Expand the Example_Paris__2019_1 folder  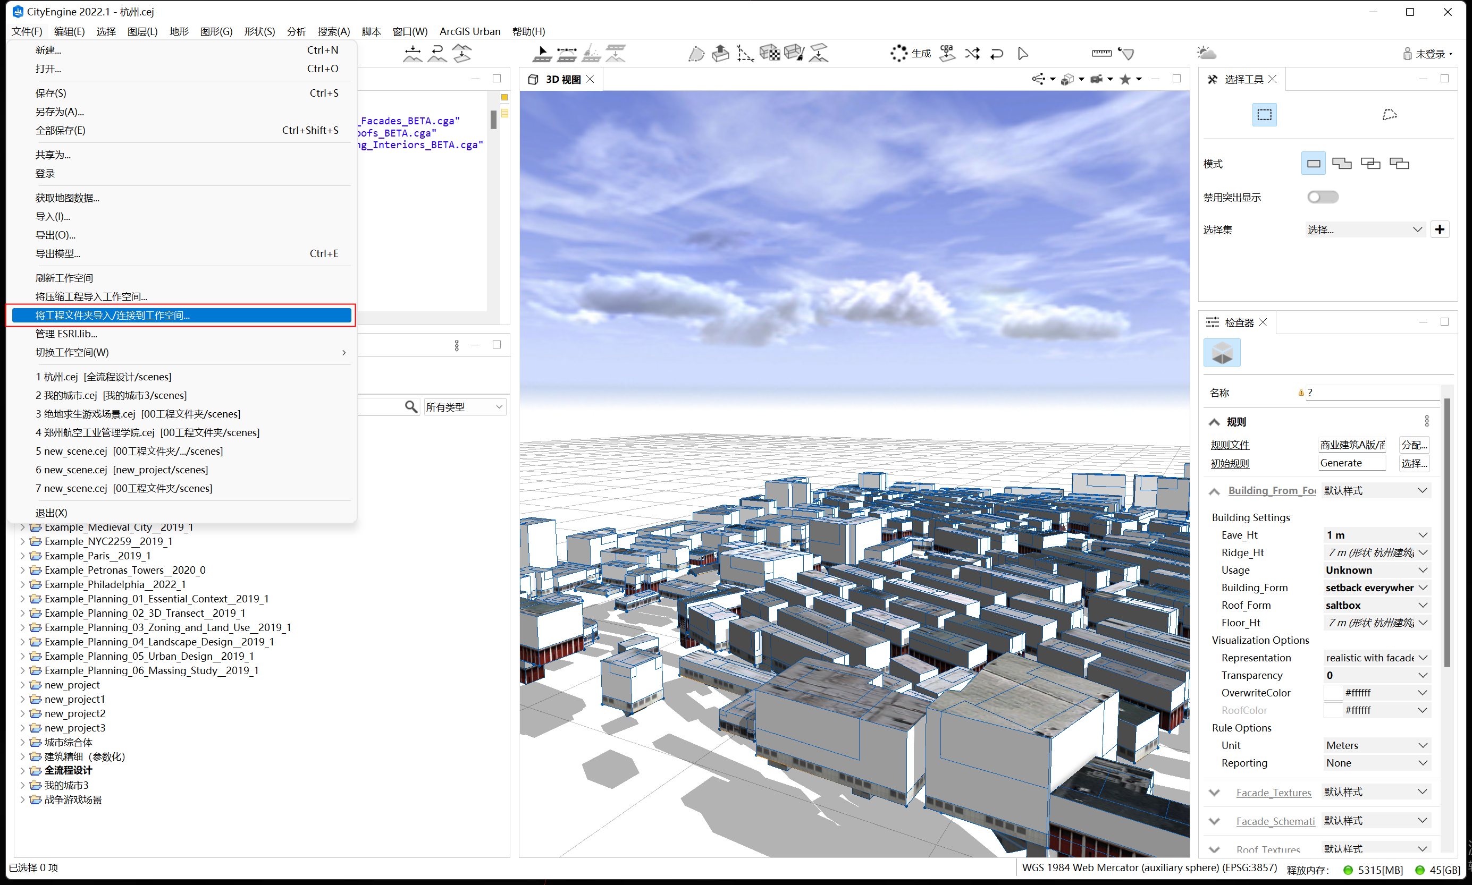point(23,556)
